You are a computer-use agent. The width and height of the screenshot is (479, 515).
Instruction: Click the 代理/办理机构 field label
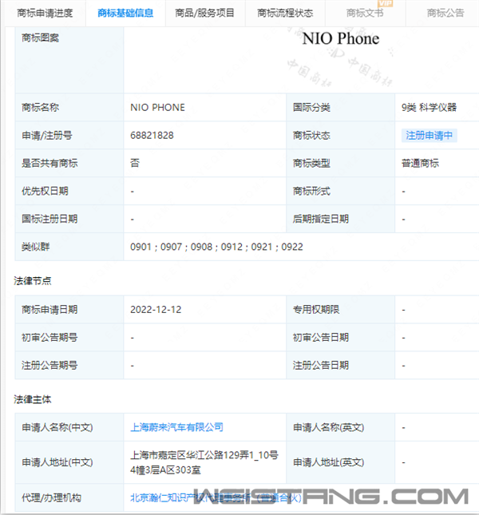pyautogui.click(x=51, y=498)
